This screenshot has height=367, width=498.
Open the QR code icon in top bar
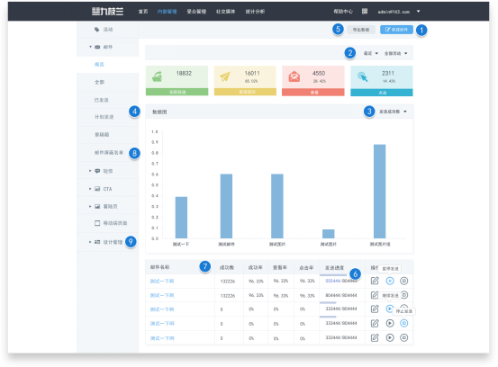(365, 12)
